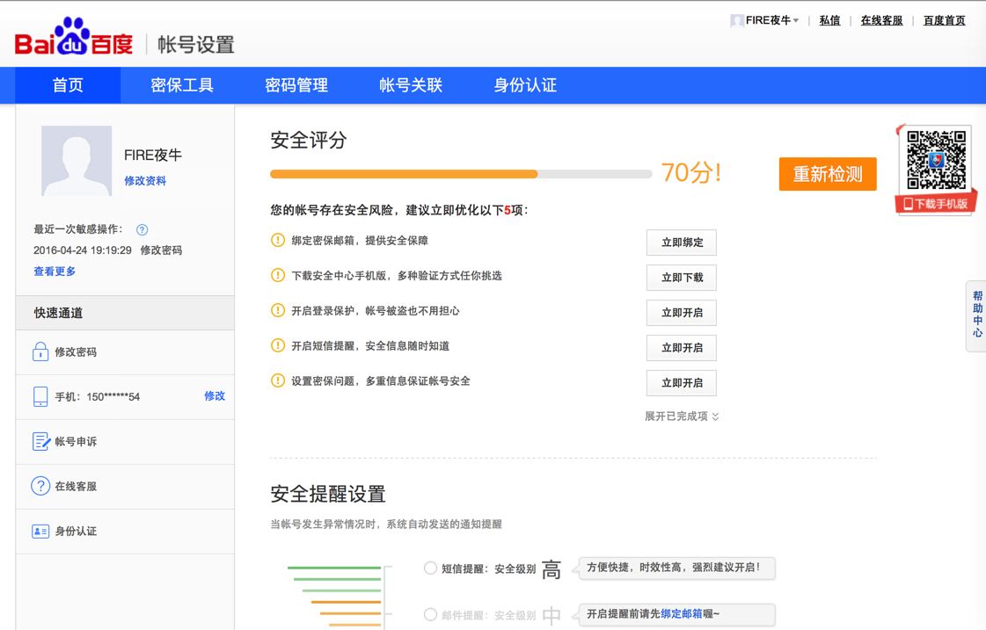
Task: Click the security score progress bar
Action: tap(460, 174)
